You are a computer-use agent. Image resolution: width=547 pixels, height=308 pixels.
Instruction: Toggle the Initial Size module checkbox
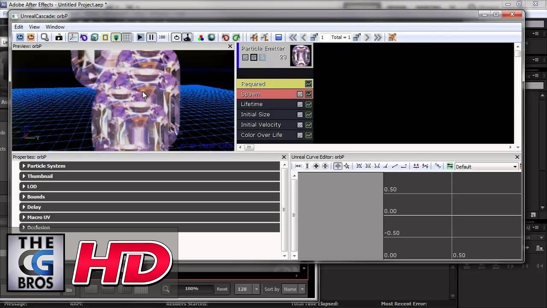(300, 115)
